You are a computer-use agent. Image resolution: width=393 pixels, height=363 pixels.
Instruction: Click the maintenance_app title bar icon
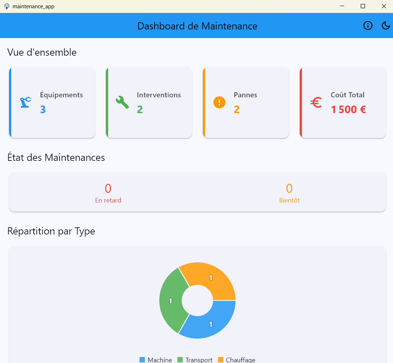7,6
